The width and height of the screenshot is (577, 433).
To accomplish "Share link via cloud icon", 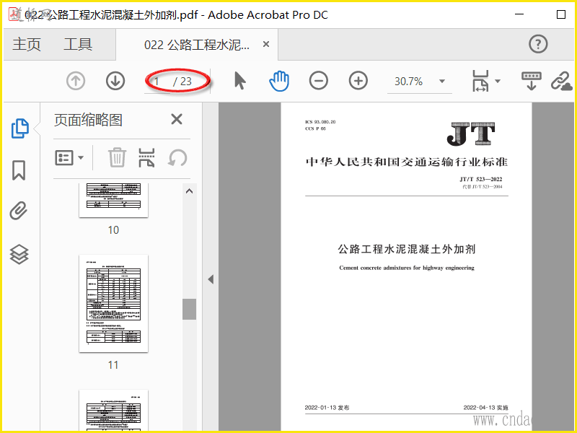I will (x=562, y=81).
